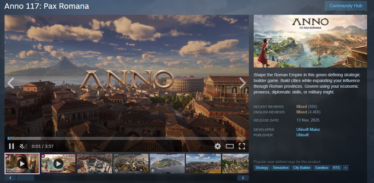Open video settings gear

218,146
